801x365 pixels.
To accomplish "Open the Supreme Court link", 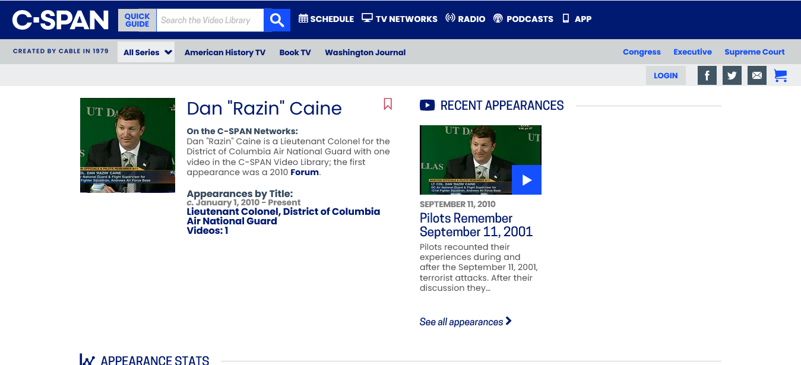I will point(755,52).
